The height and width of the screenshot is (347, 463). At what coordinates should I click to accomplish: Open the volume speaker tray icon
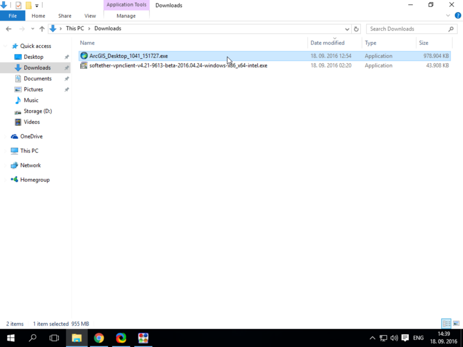(x=394, y=338)
